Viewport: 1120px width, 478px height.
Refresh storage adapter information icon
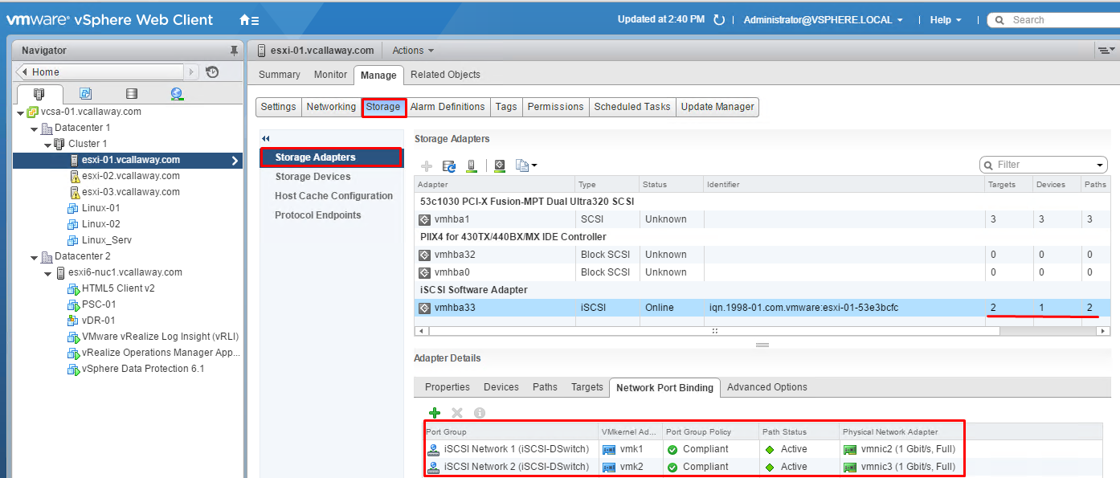(x=449, y=165)
